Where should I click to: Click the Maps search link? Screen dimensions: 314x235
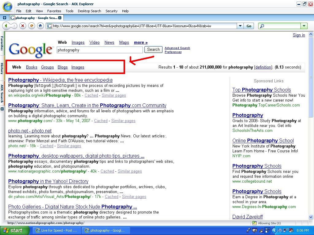tap(124, 42)
